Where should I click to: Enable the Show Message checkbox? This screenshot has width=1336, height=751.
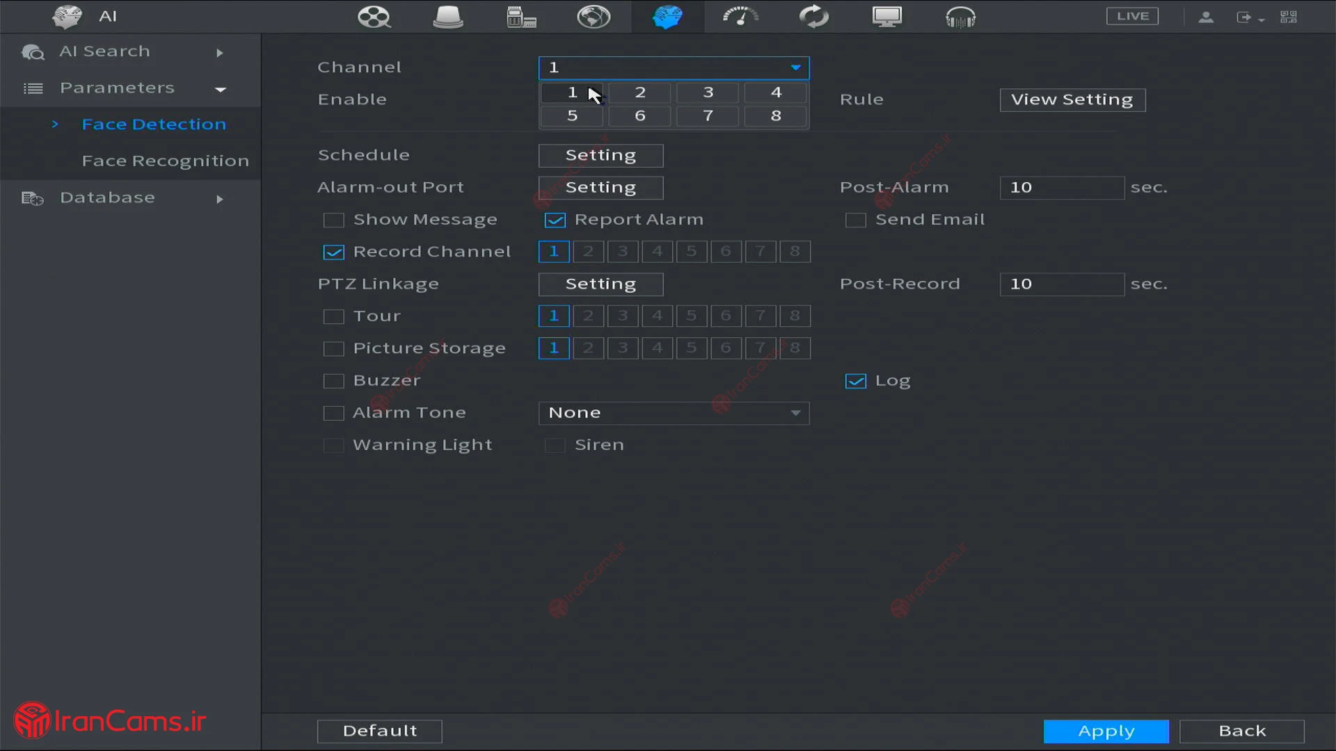(x=334, y=220)
